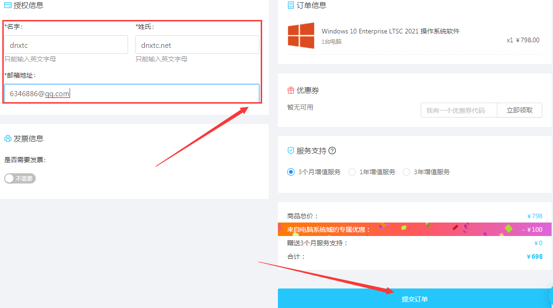The height and width of the screenshot is (308, 553).
Task: Click the 发票信息 printer icon
Action: (8, 138)
